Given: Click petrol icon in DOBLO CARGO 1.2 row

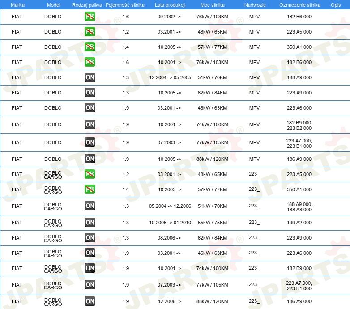Looking at the screenshot, I should pos(90,174).
